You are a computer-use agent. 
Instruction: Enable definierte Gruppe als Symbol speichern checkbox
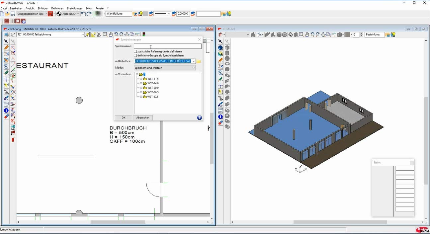pyautogui.click(x=135, y=55)
